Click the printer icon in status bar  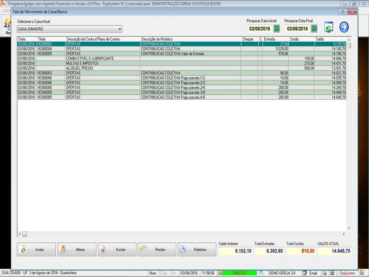[x=325, y=273]
